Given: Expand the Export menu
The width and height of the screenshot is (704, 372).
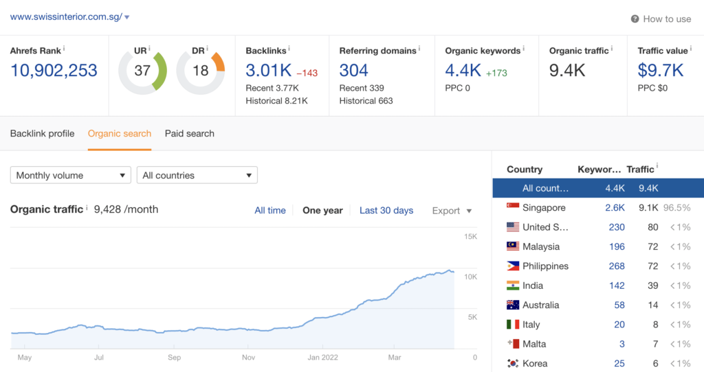Looking at the screenshot, I should tap(452, 211).
